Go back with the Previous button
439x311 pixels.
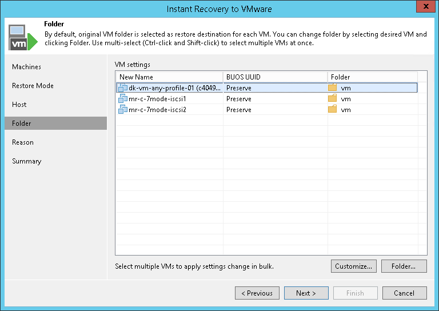[257, 293]
